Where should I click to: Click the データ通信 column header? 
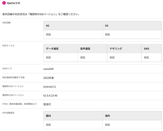pyautogui.click(x=60, y=49)
